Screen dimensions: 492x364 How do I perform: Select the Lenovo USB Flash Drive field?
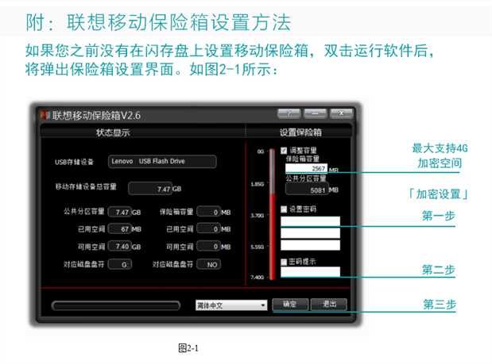tap(161, 162)
